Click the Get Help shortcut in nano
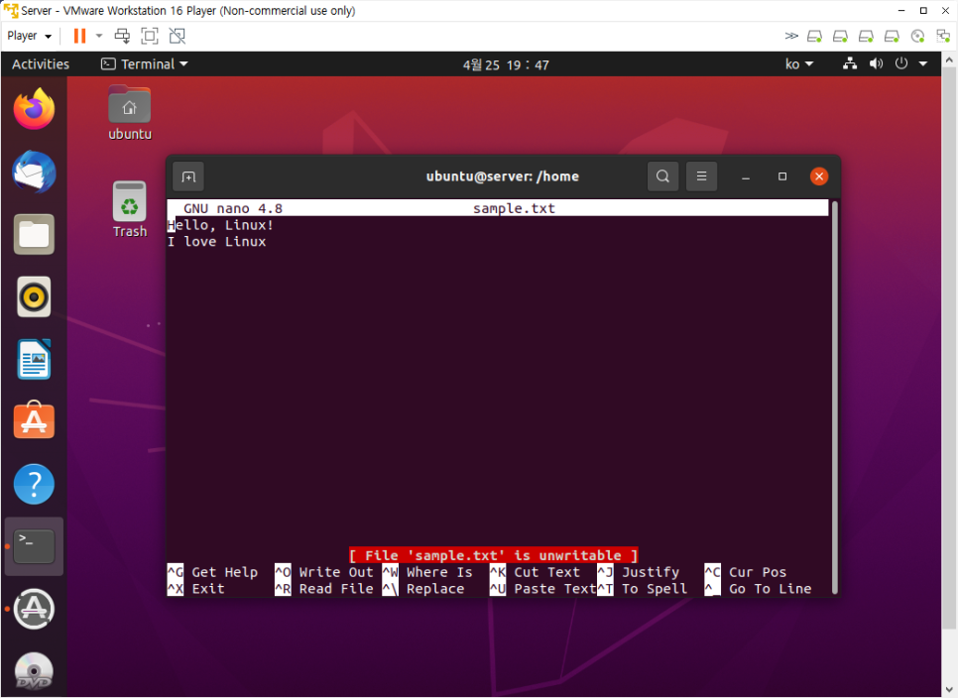The height and width of the screenshot is (698, 958). tap(212, 572)
